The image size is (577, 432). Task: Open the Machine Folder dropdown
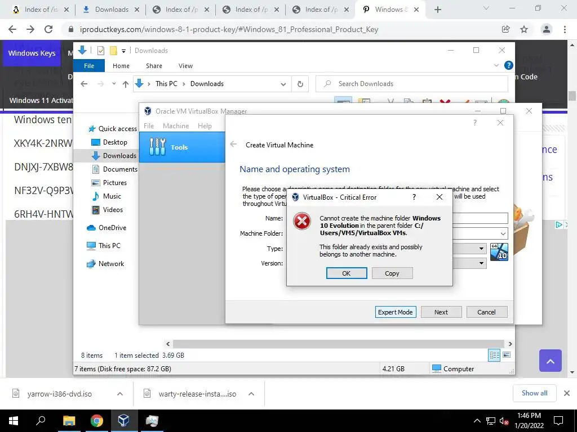[x=503, y=233]
